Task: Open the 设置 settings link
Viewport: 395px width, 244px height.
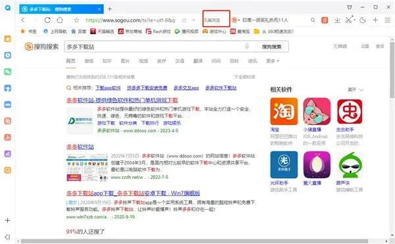Action: click(x=365, y=46)
